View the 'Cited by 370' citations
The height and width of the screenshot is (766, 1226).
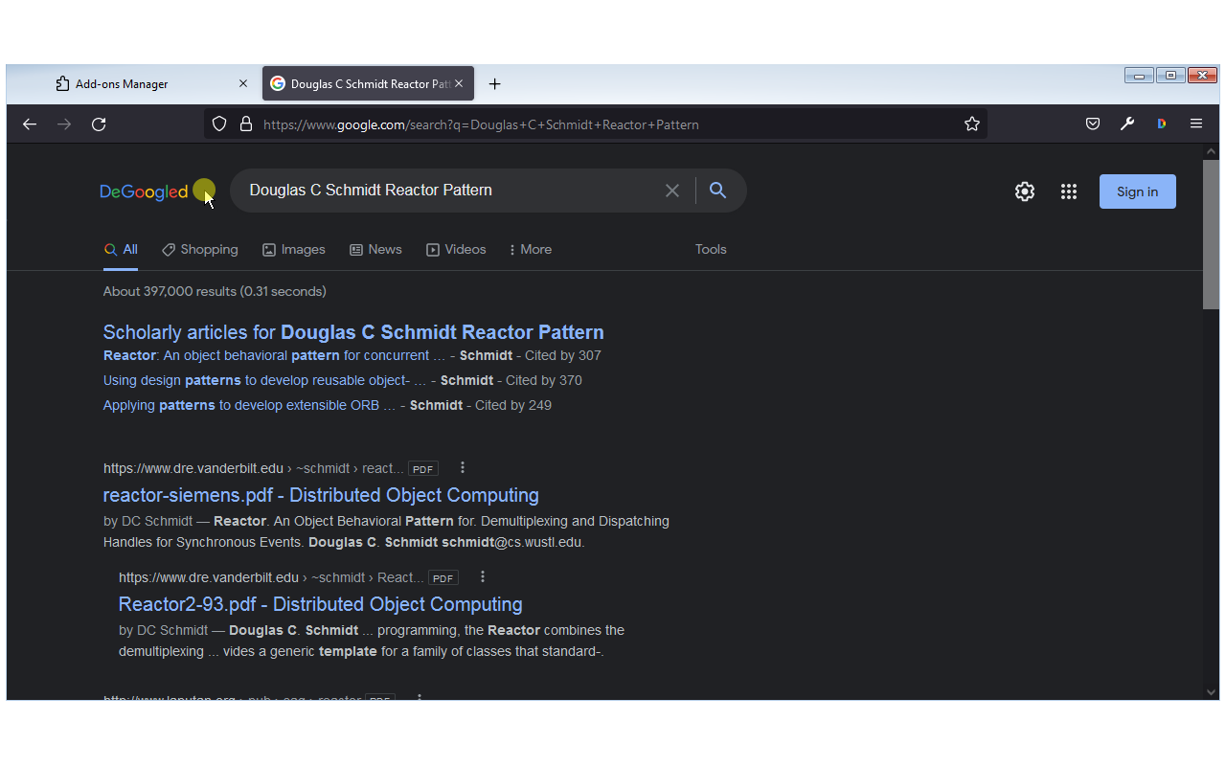tap(544, 380)
